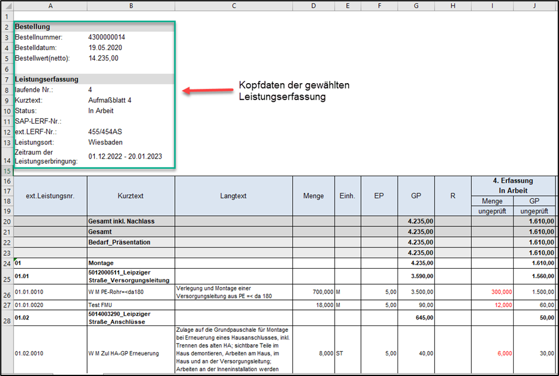The image size is (559, 376).
Task: Select column C header
Action: coord(234,5)
